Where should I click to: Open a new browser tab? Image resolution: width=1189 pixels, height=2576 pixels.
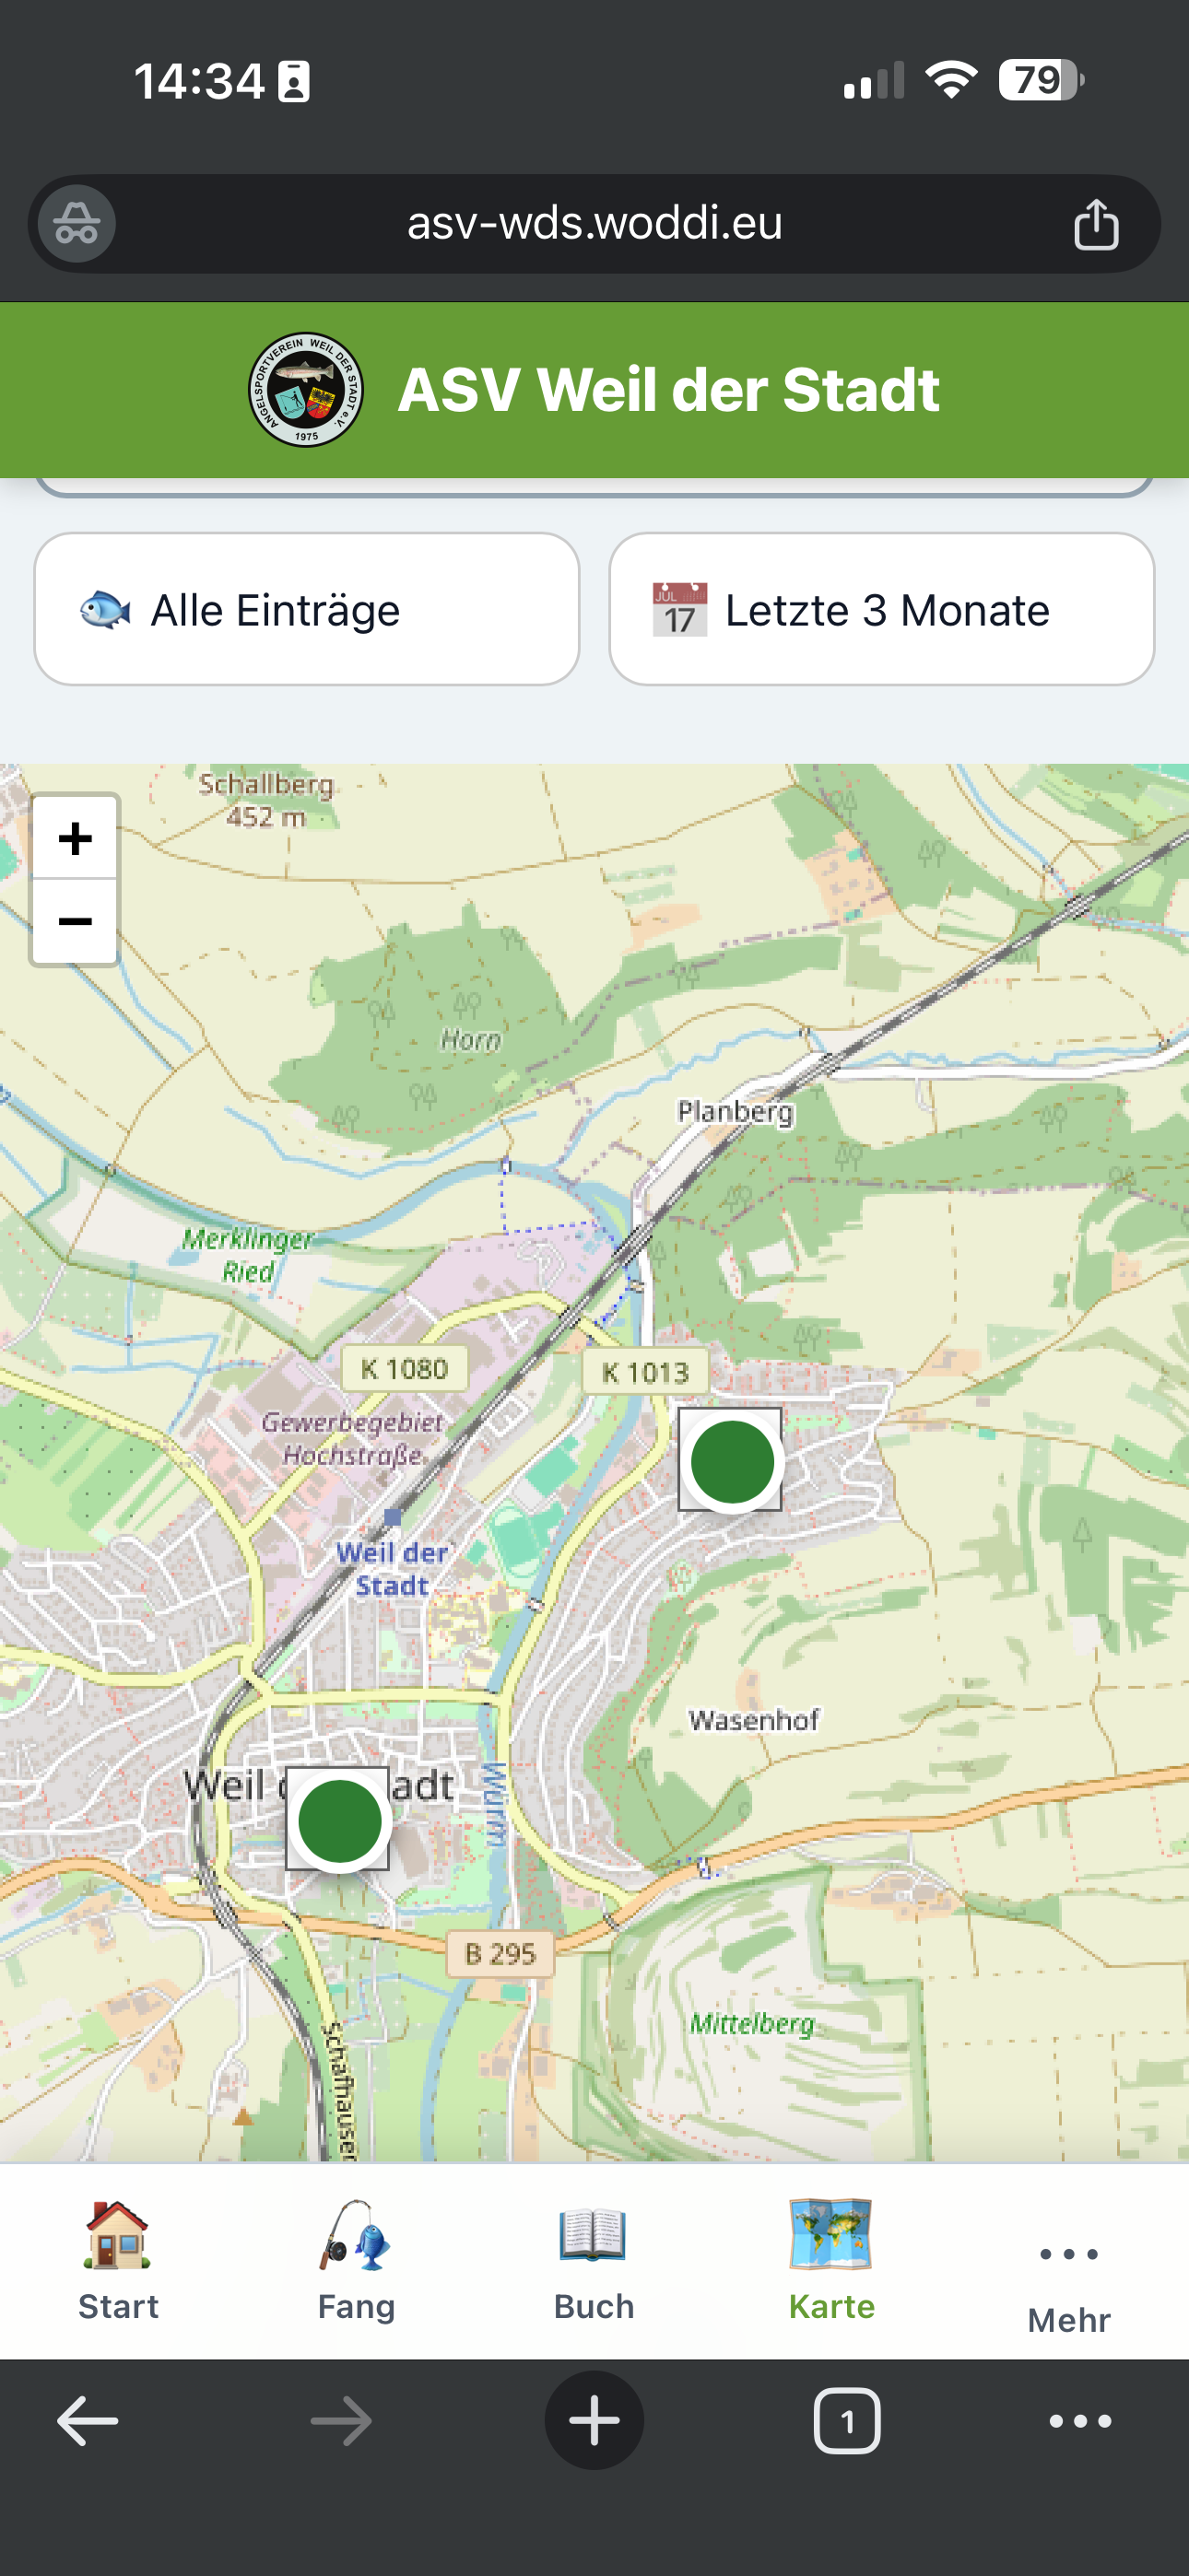(594, 2421)
